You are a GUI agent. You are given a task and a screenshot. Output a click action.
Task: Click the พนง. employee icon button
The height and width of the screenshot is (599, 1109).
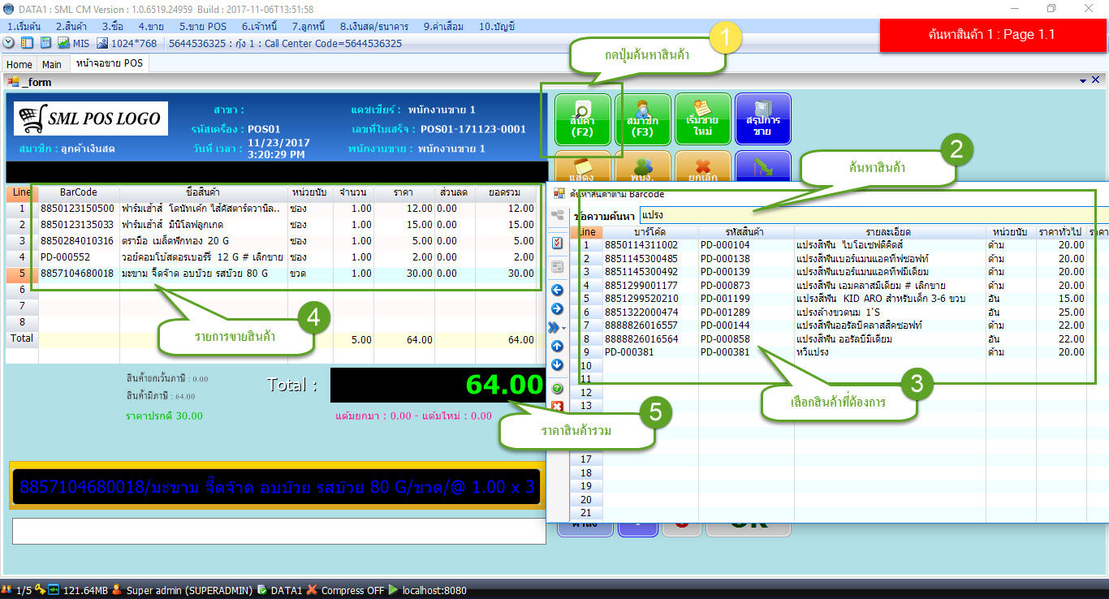tap(644, 168)
